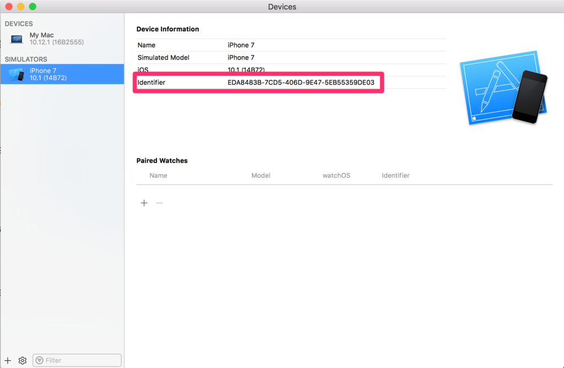Click the Paired Watches heading
Viewport: 564px width, 368px height.
162,161
